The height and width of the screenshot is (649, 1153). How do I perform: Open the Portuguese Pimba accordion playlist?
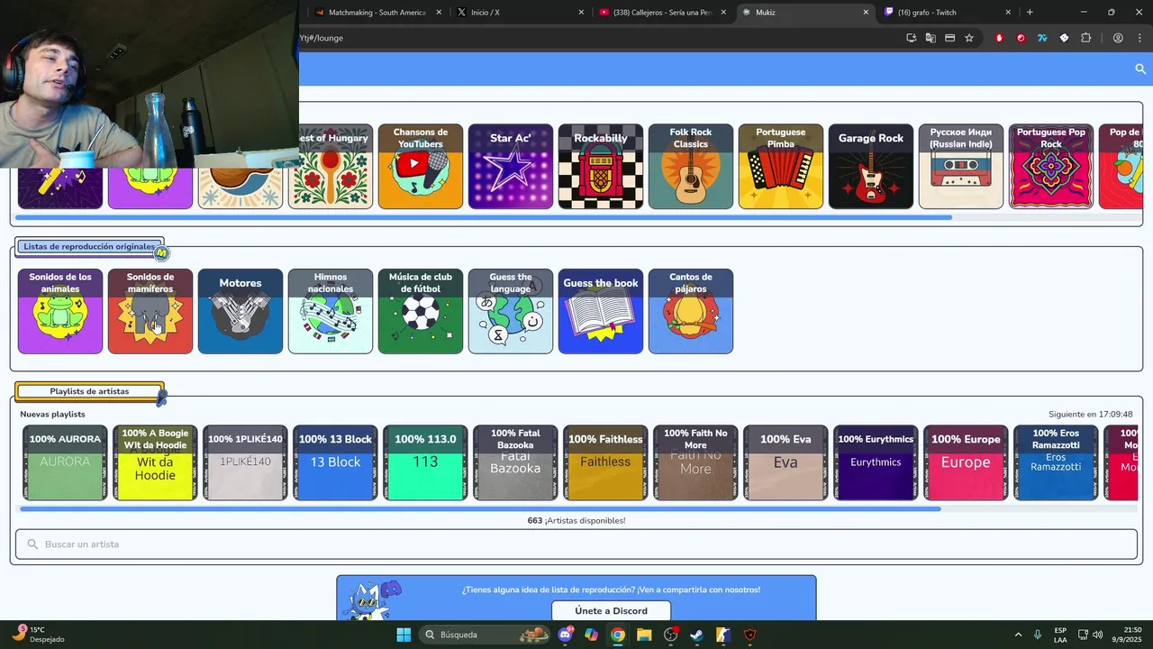[781, 167]
